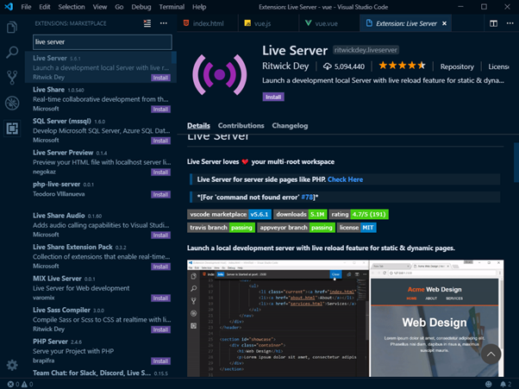
Task: Open the Selection menu
Action: [72, 7]
